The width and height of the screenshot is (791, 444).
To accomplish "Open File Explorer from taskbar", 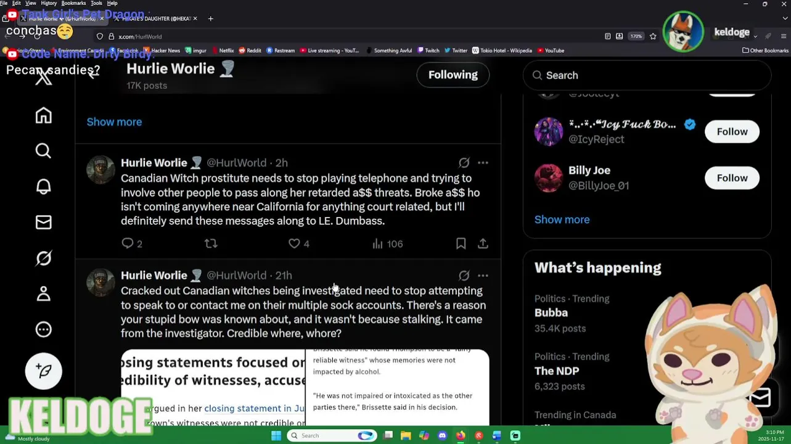I will point(406,435).
